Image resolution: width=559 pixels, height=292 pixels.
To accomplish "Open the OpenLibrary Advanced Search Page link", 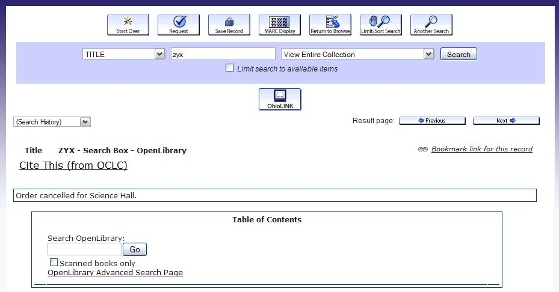I will point(115,272).
